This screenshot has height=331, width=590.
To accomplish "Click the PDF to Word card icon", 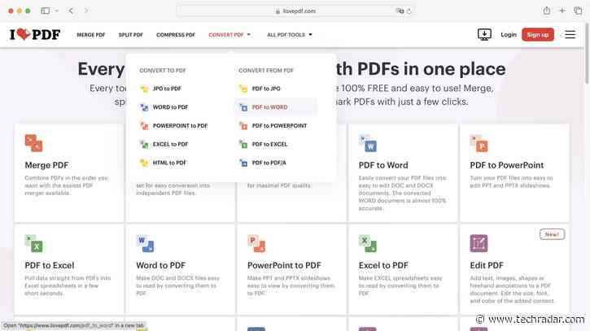I will (368, 143).
